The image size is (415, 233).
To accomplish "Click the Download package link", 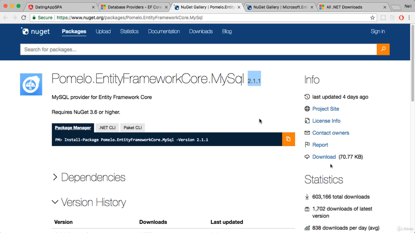I will point(324,157).
